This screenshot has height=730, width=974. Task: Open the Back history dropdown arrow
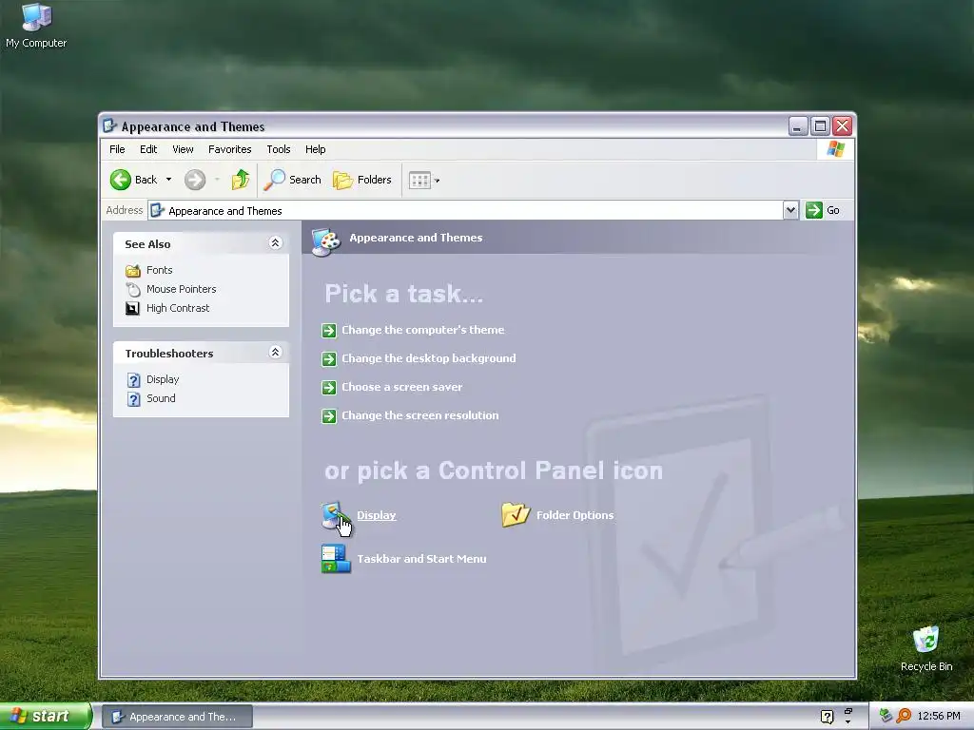[168, 180]
